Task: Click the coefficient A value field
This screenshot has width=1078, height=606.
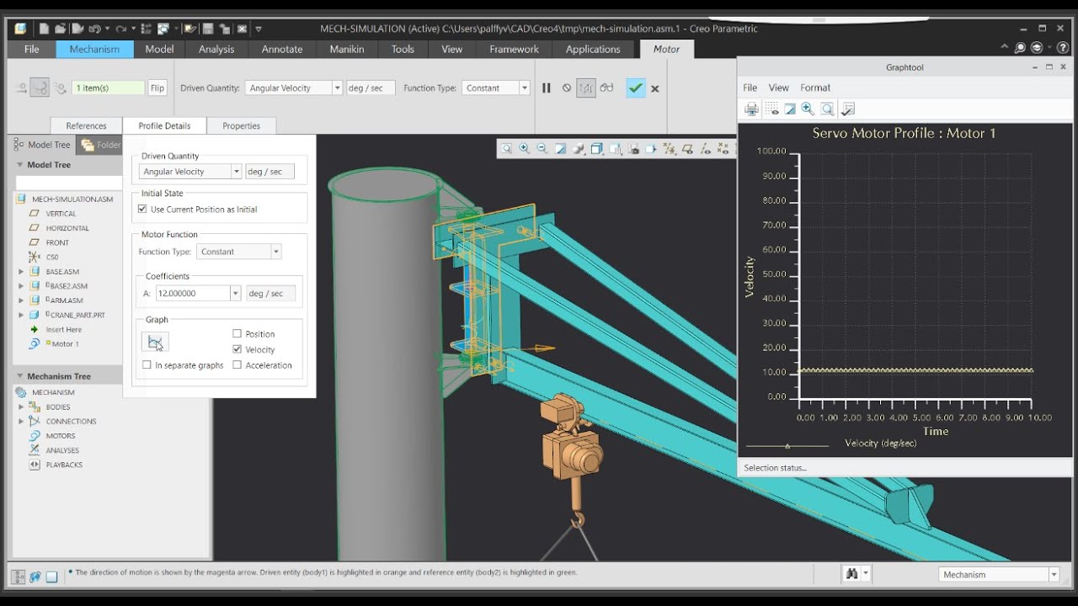Action: pos(192,294)
